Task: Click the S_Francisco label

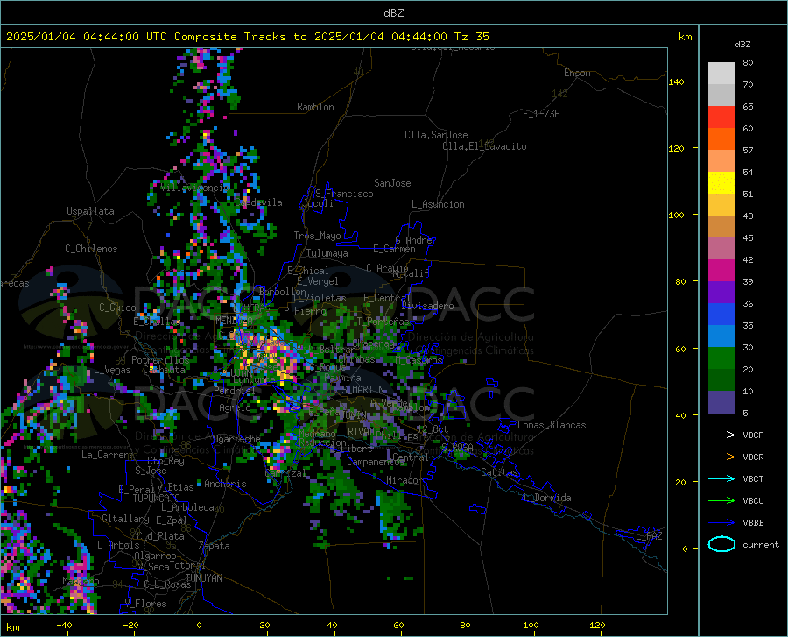Action: click(344, 194)
